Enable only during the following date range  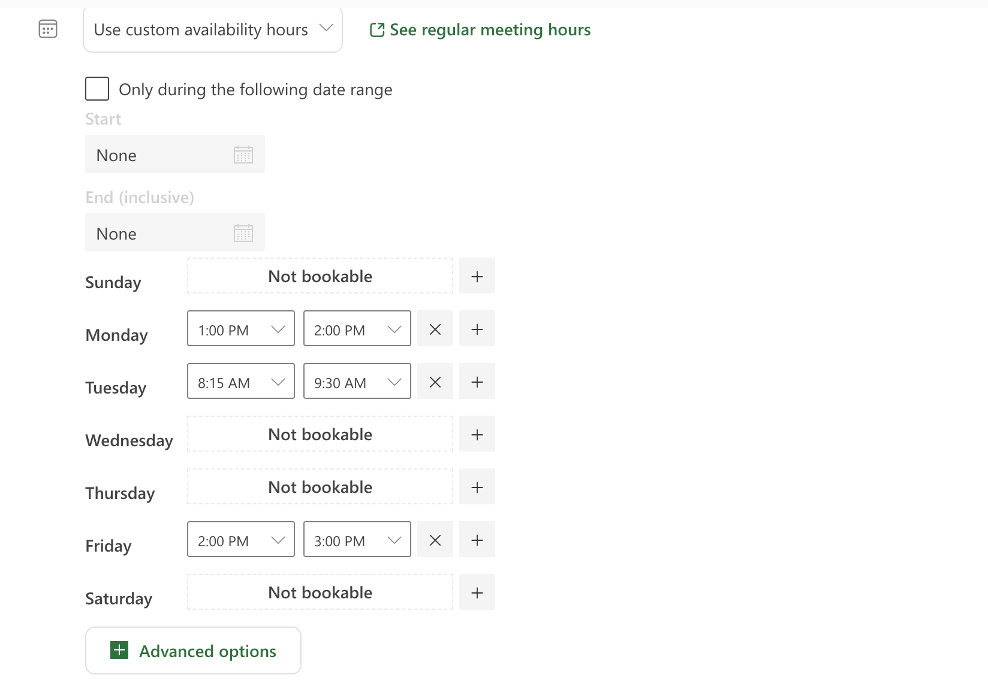click(x=97, y=89)
